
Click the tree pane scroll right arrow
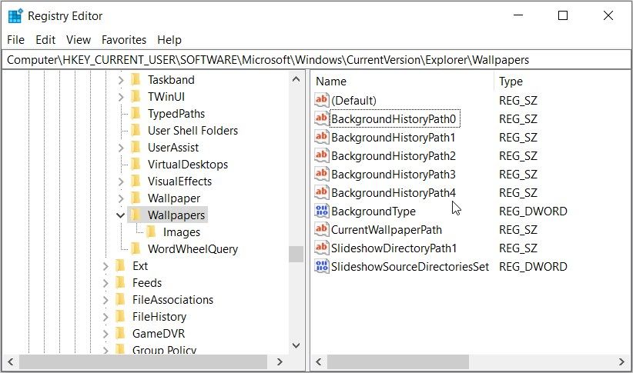280,361
